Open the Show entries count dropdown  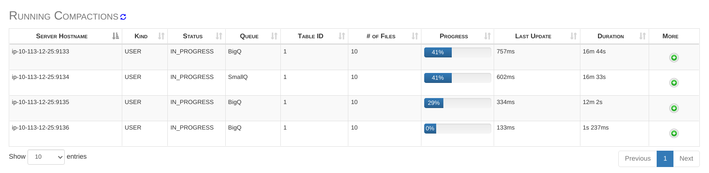(46, 157)
